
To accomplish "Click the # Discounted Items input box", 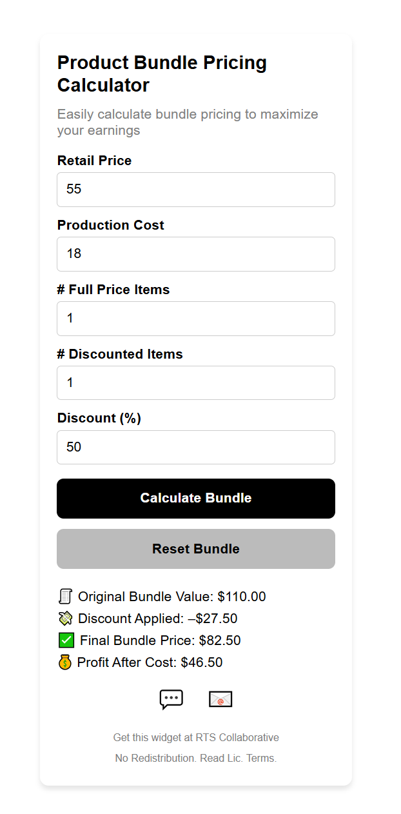I will [x=196, y=383].
